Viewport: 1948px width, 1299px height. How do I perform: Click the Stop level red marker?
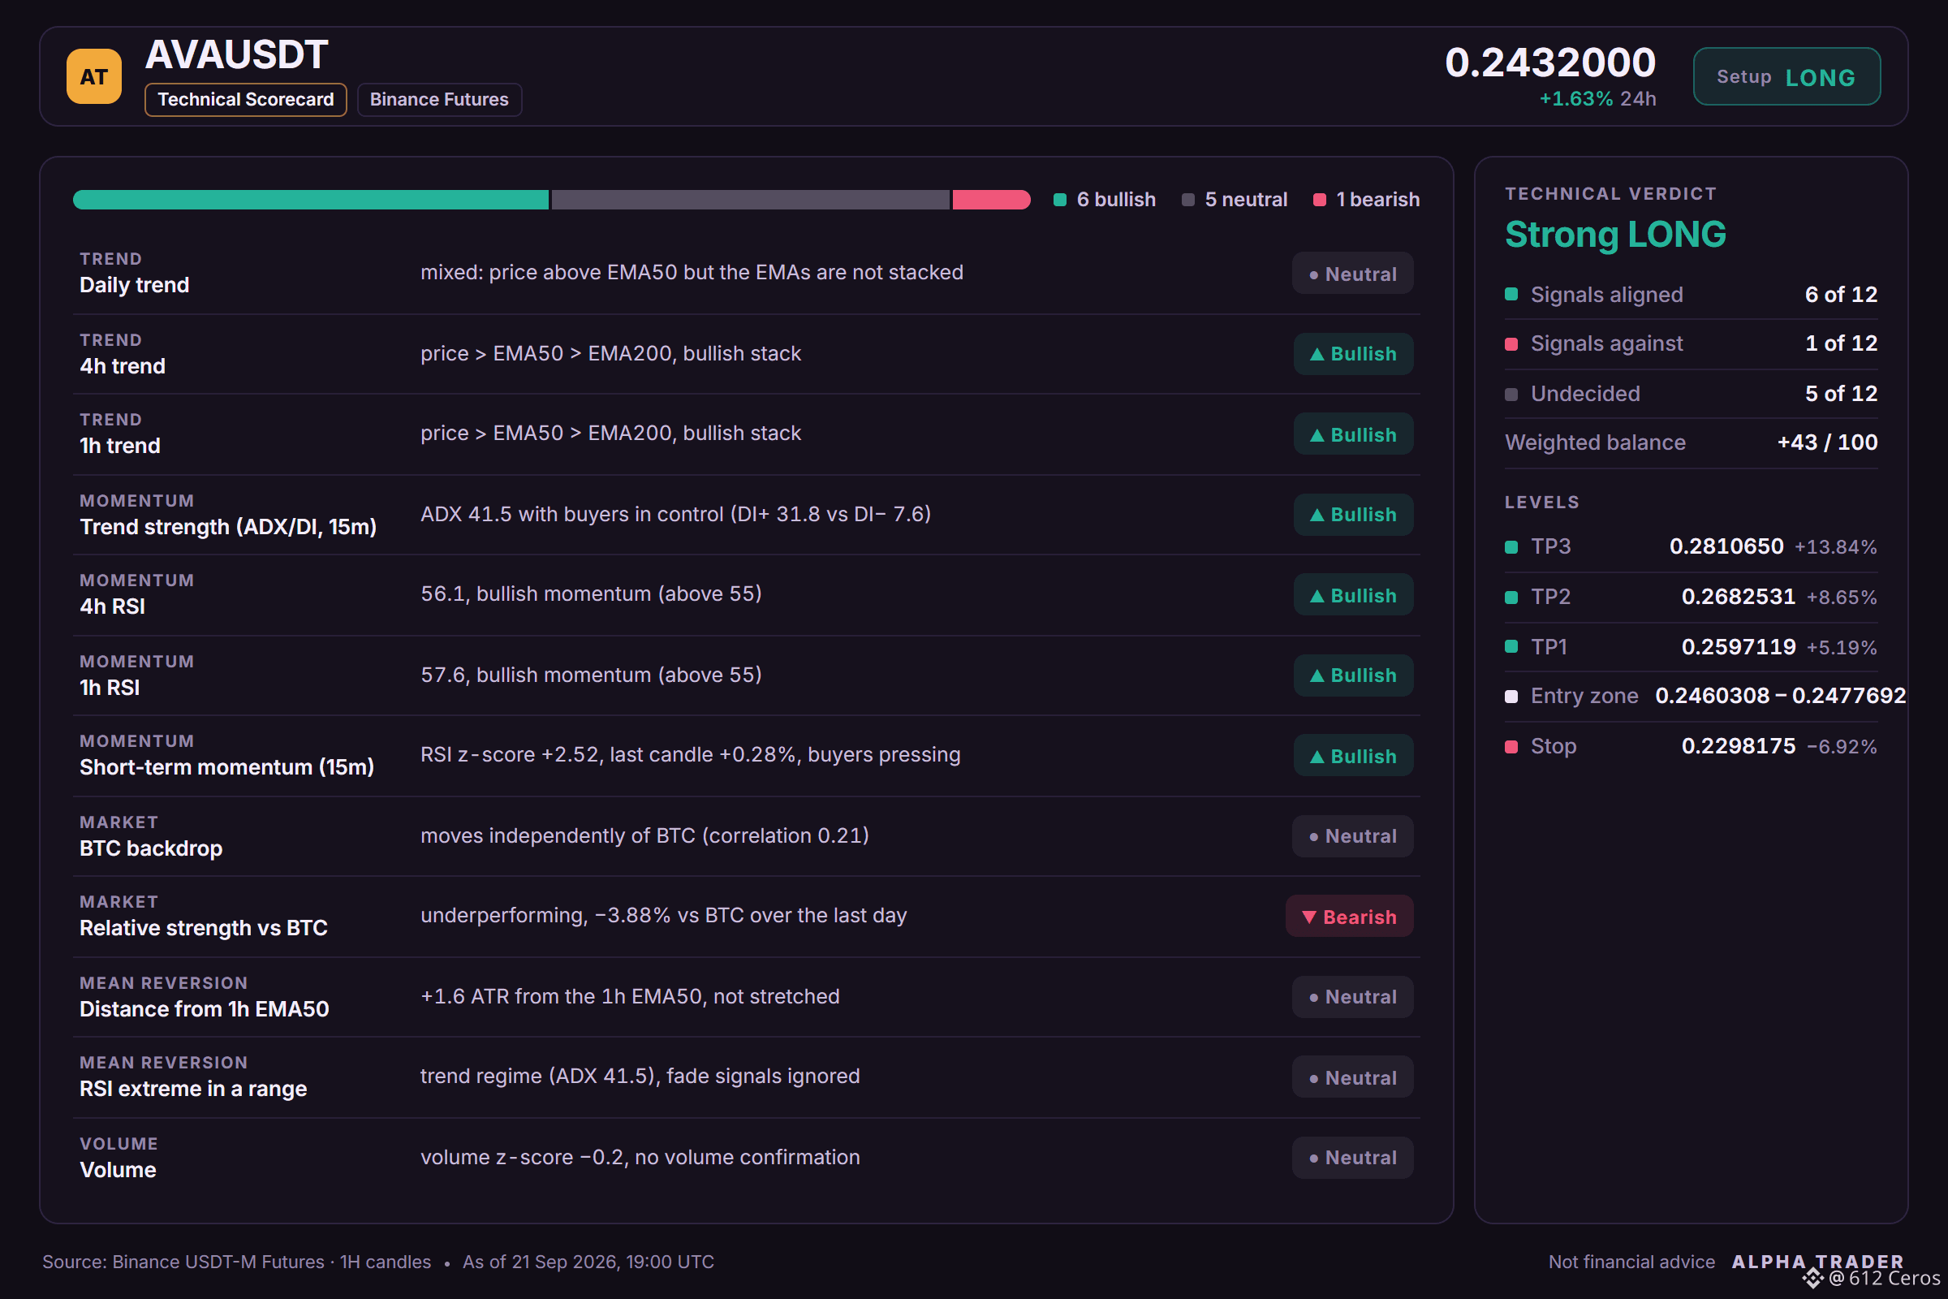point(1511,746)
